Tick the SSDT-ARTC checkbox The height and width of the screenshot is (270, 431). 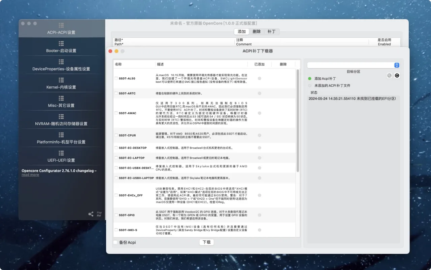116,93
